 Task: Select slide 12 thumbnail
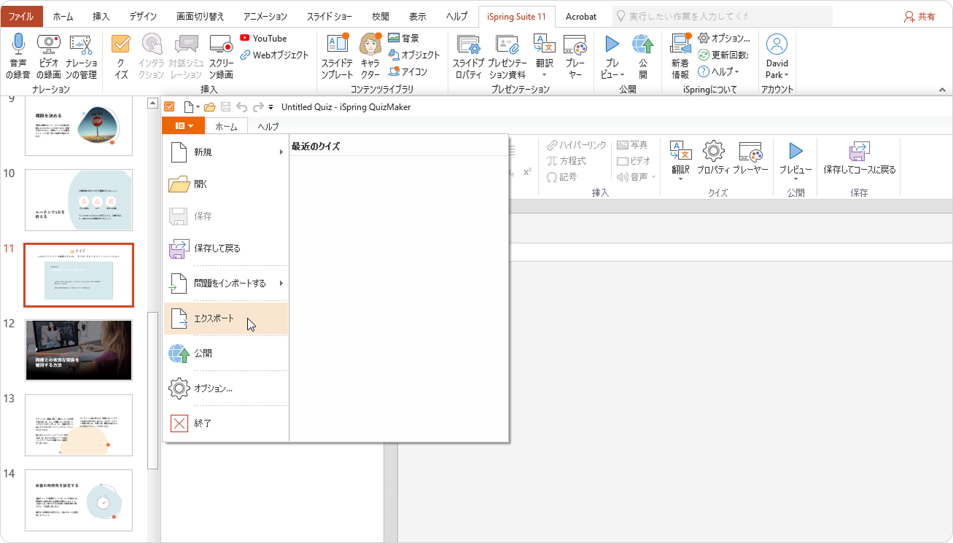click(x=79, y=350)
